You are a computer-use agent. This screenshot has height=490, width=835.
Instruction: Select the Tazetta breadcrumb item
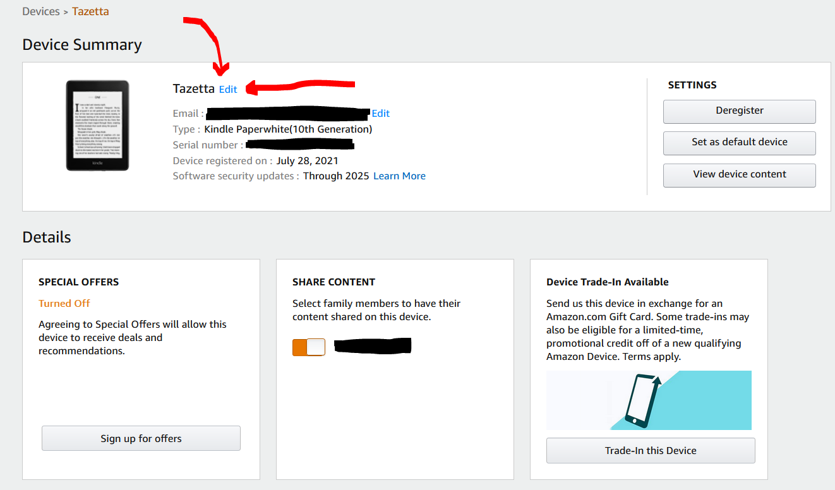[90, 11]
